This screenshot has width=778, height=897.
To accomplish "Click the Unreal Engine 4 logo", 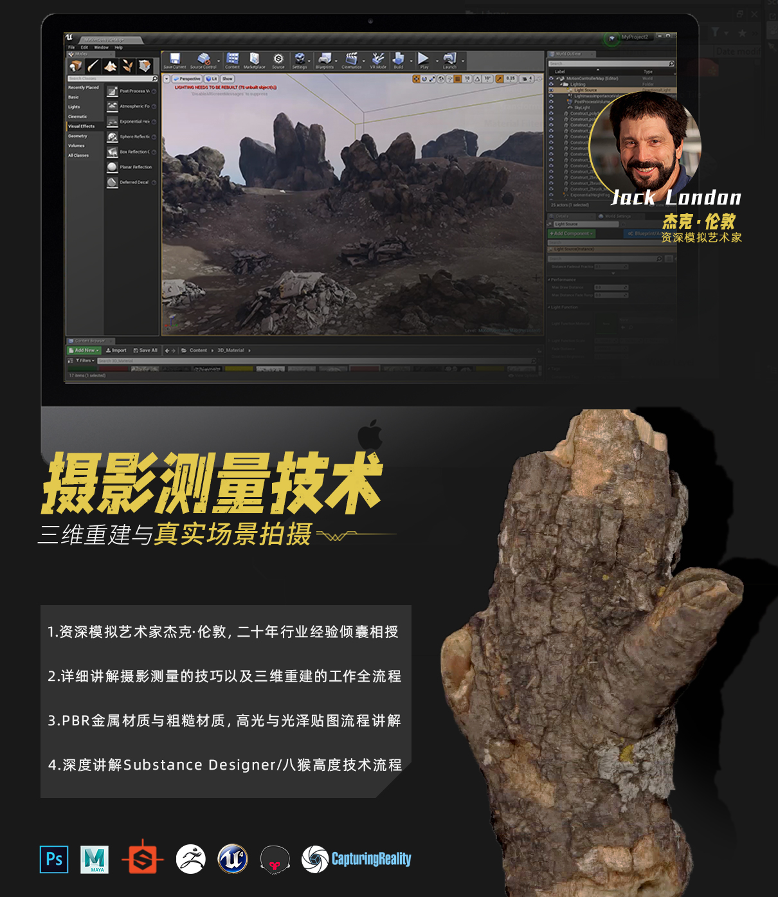I will pyautogui.click(x=233, y=859).
